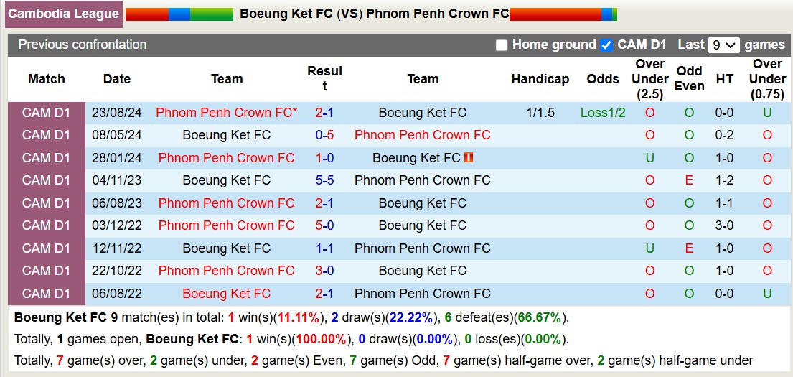Click the red card icon beside Boeung Ket FC
Screen dimensions: 793x377
(469, 157)
